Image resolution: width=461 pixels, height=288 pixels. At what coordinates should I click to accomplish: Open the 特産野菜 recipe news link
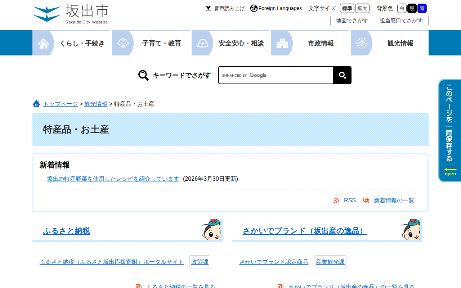[x=113, y=179]
